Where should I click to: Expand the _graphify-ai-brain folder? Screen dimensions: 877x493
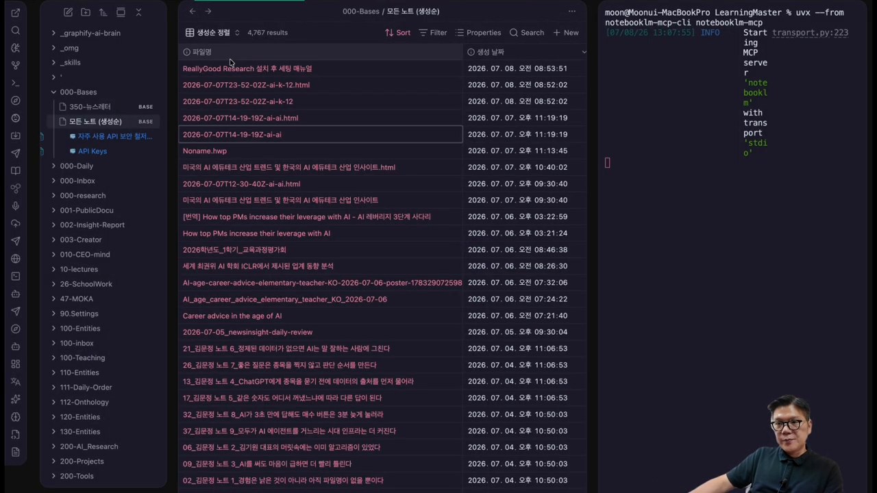click(x=53, y=33)
